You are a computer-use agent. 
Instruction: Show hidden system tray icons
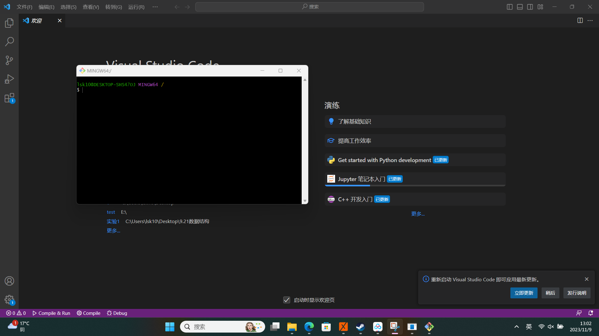pyautogui.click(x=517, y=327)
